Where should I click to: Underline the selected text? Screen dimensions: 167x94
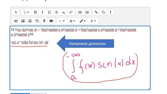tap(49, 12)
